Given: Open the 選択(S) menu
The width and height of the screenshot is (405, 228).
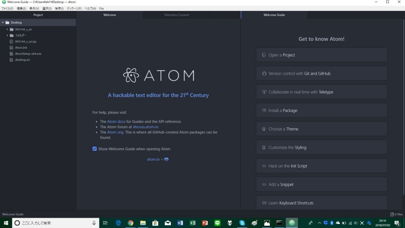Looking at the screenshot, I should click(x=47, y=9).
